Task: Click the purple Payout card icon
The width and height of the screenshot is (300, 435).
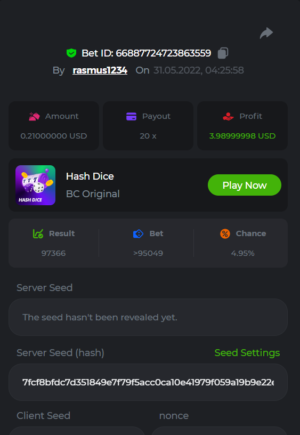Action: (131, 116)
